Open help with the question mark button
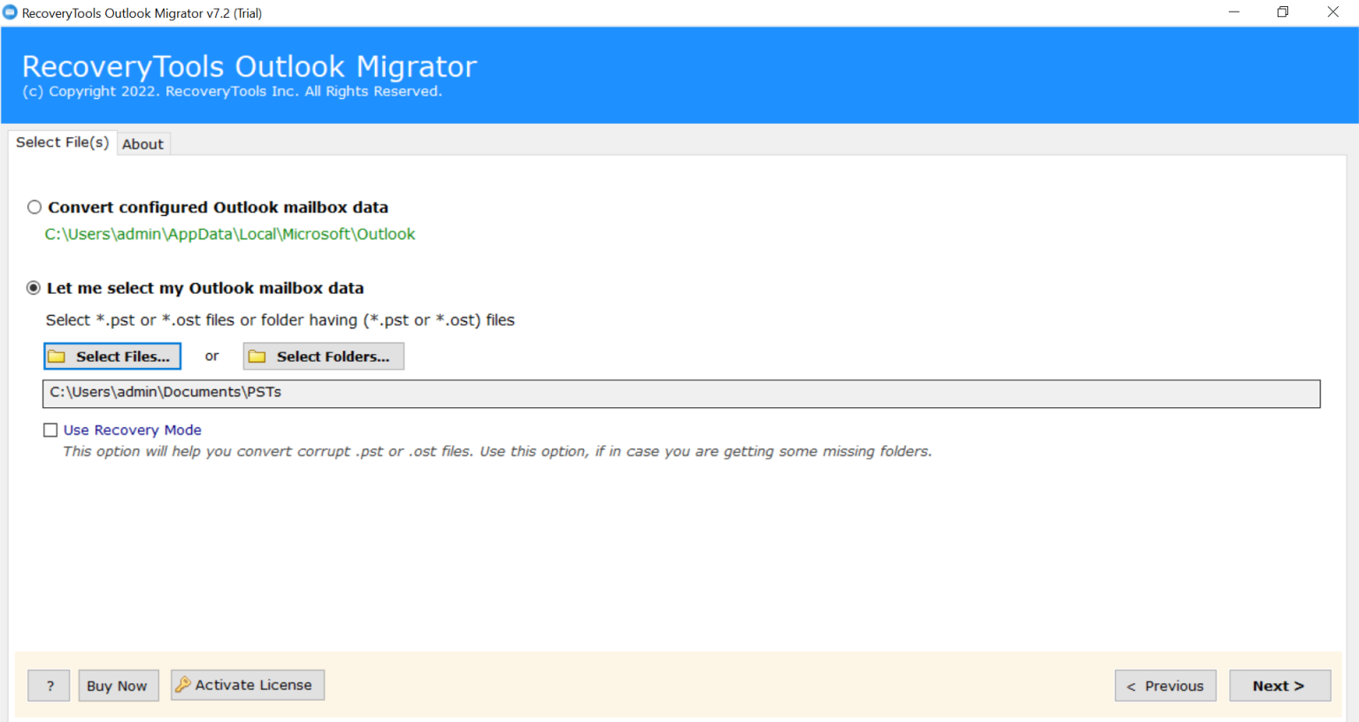1359x722 pixels. (49, 686)
